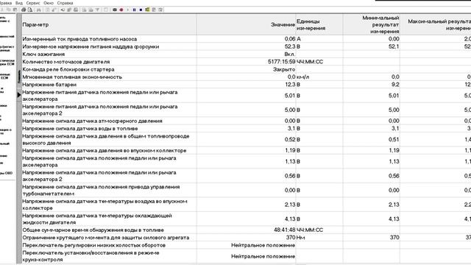The width and height of the screenshot is (471, 265).
Task: Select row температуры воздуха во впускном коллекторе
Action: pos(247,205)
